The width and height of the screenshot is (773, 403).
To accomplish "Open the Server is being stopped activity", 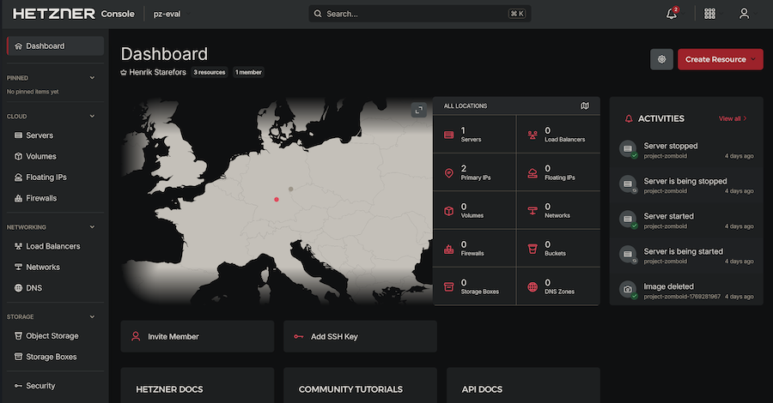I will pos(686,184).
